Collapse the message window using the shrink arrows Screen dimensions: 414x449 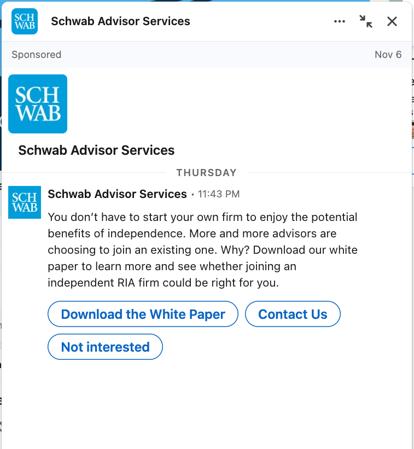tap(365, 21)
